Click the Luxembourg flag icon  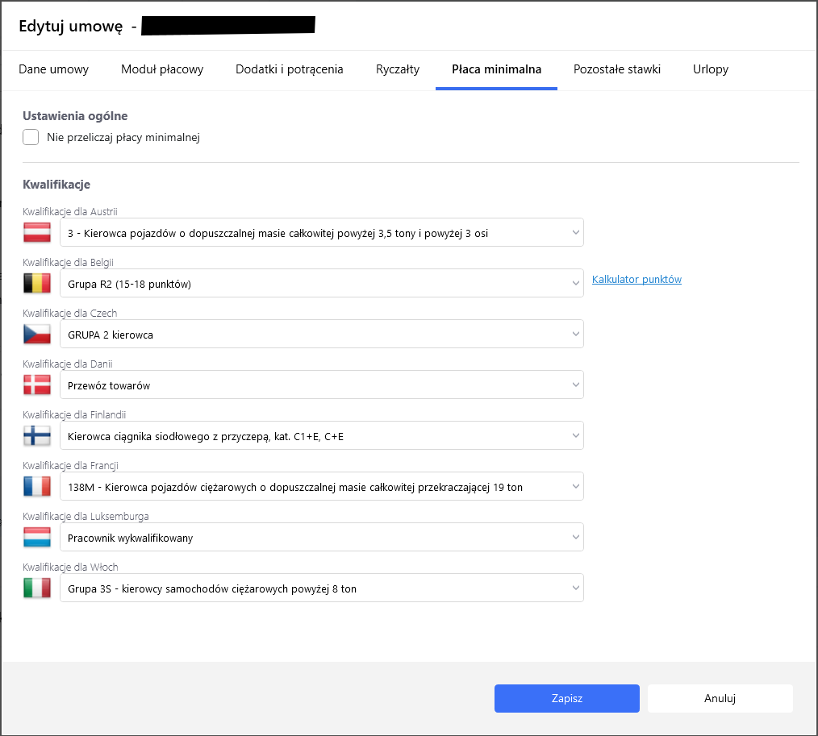click(x=37, y=538)
